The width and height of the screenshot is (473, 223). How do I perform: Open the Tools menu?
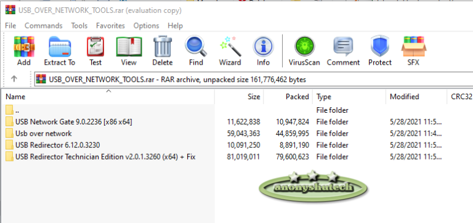(79, 26)
